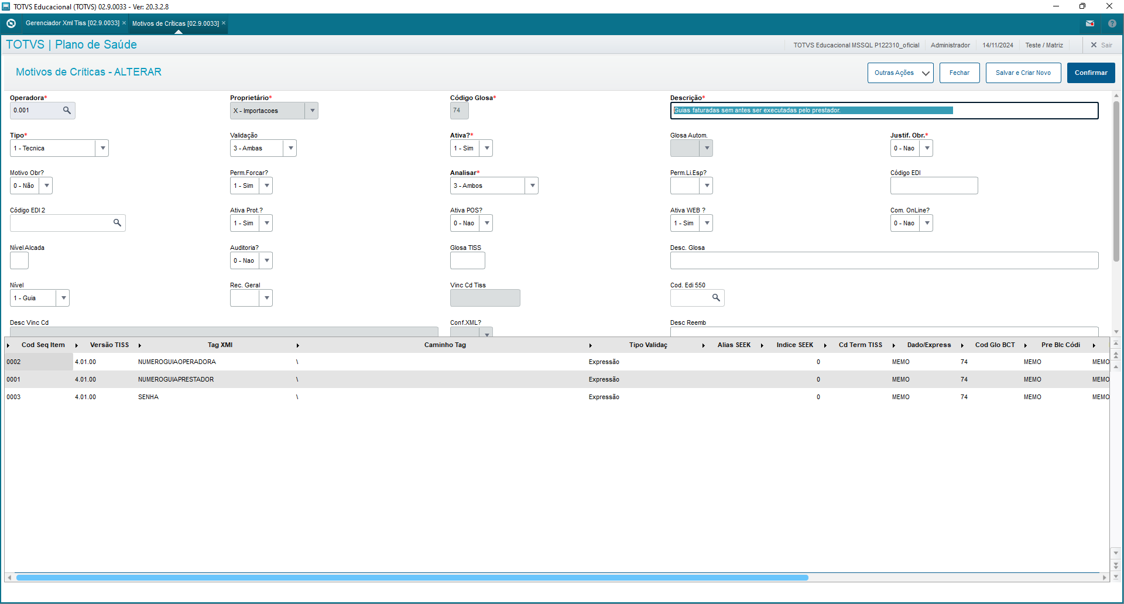This screenshot has width=1124, height=604.
Task: Click the Operadora input field
Action: (x=35, y=111)
